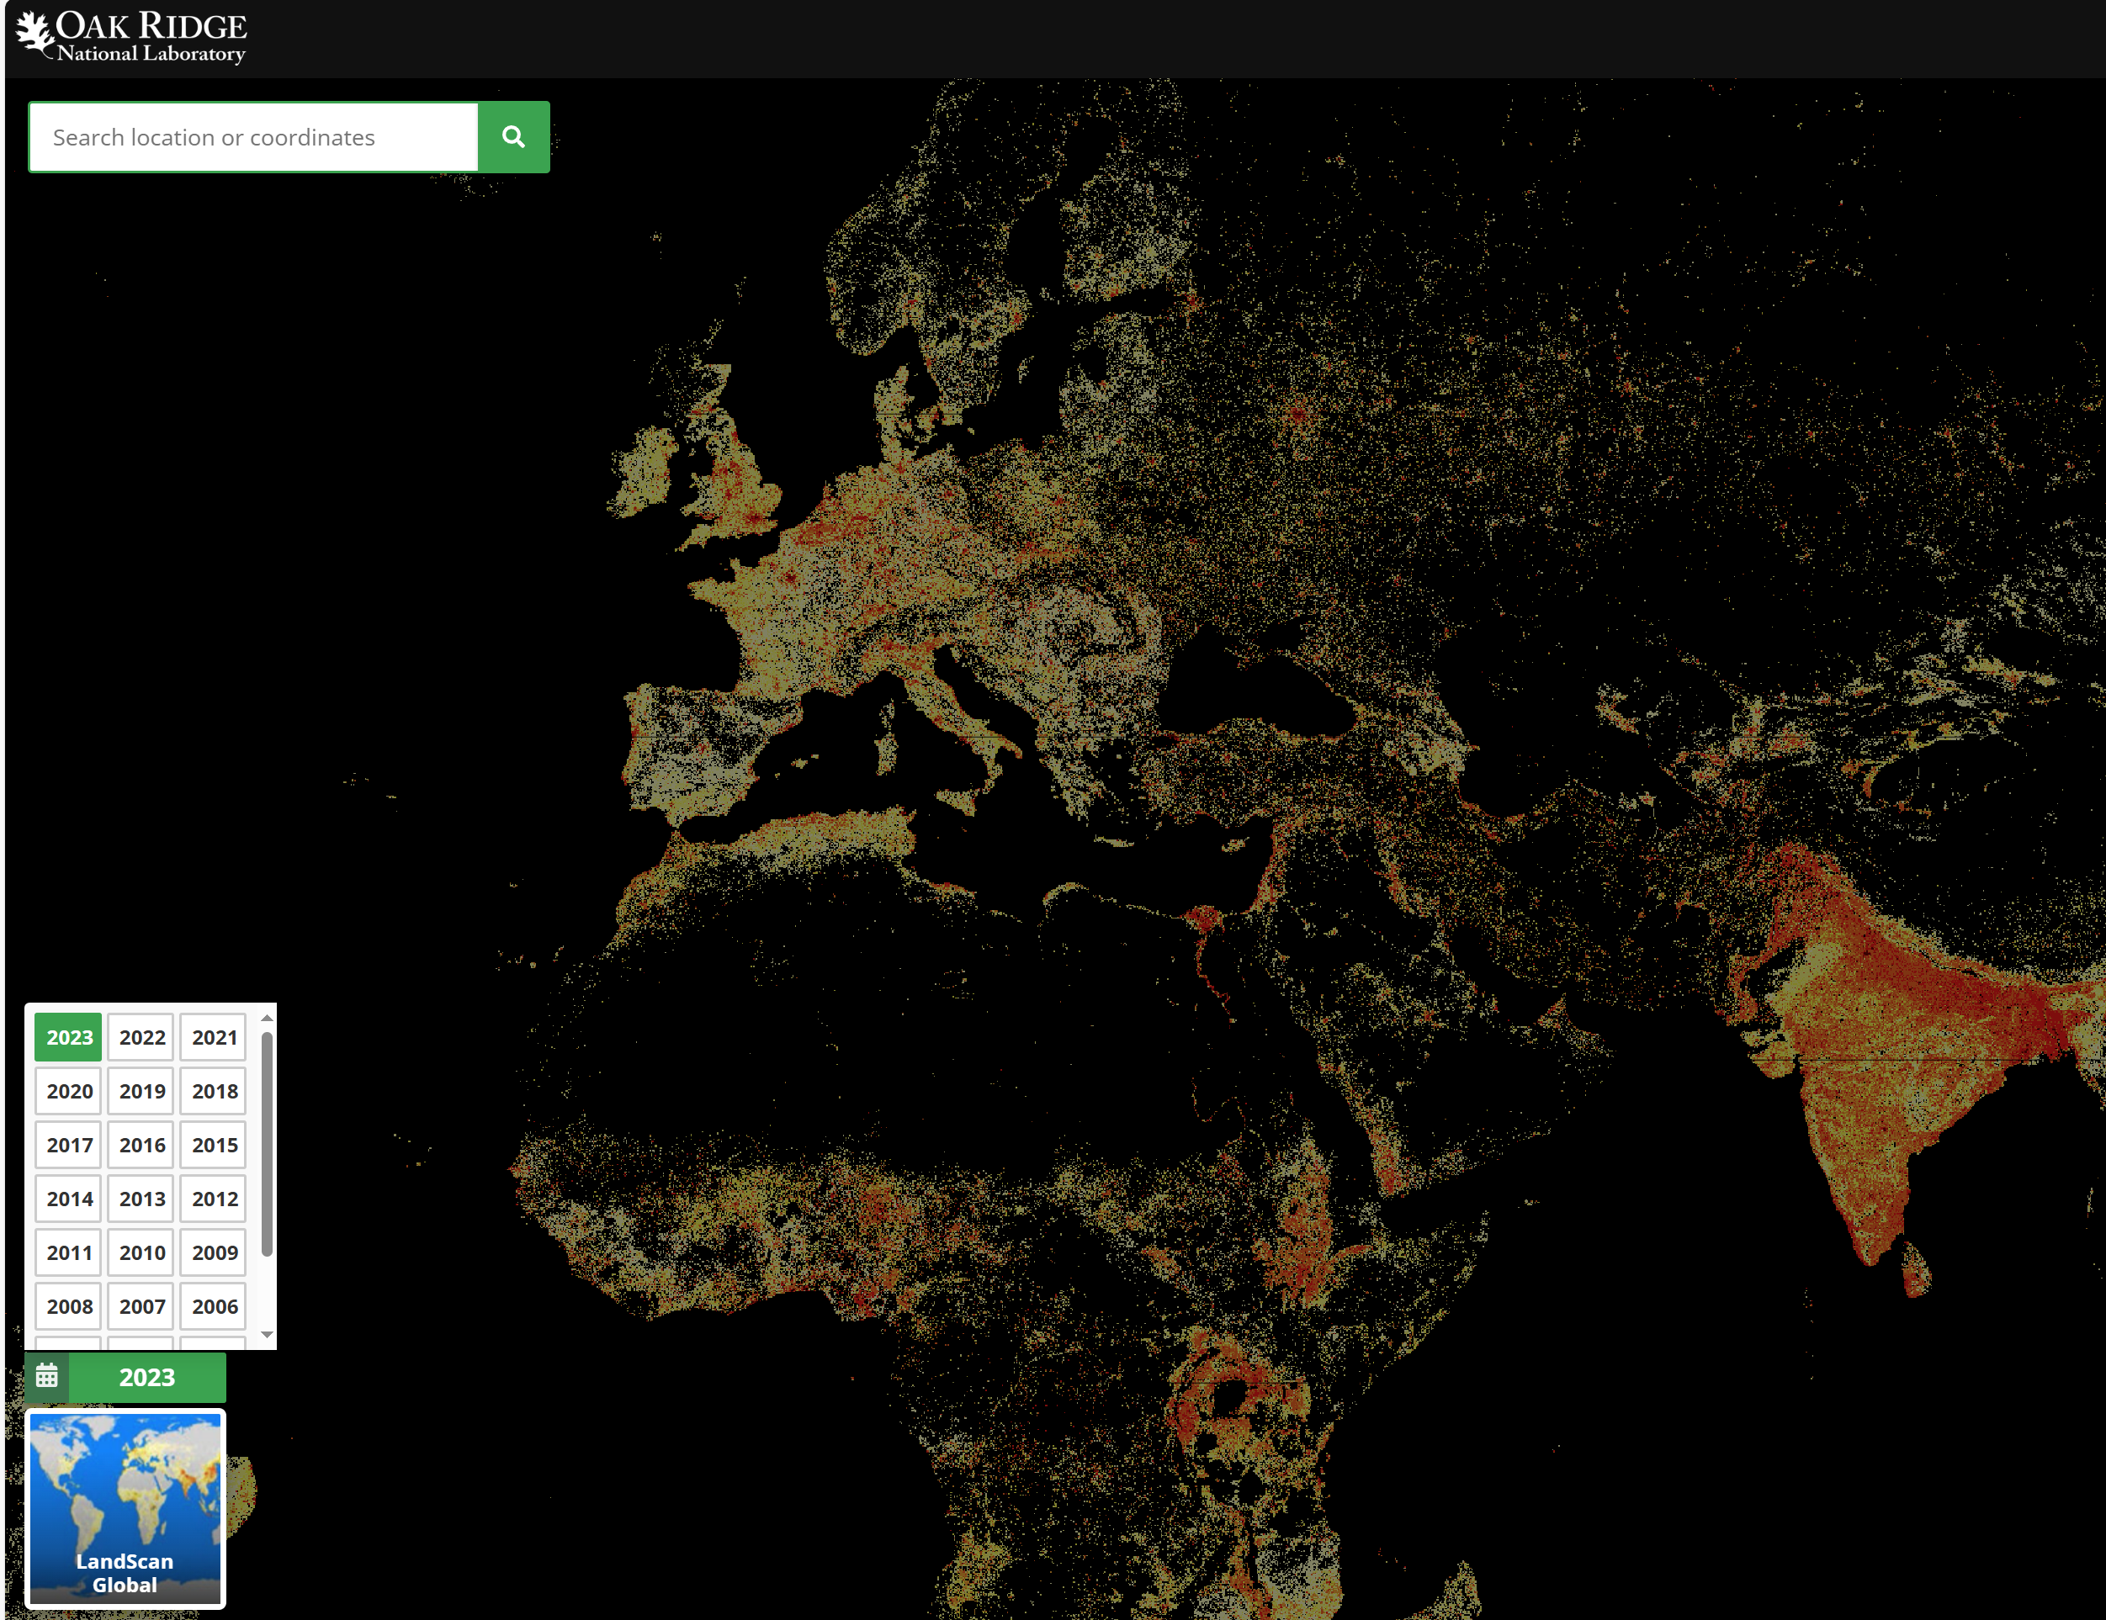Screen dimensions: 2106x1620
Task: Click the Oak Ridge National Laboratory logo
Action: tap(132, 37)
